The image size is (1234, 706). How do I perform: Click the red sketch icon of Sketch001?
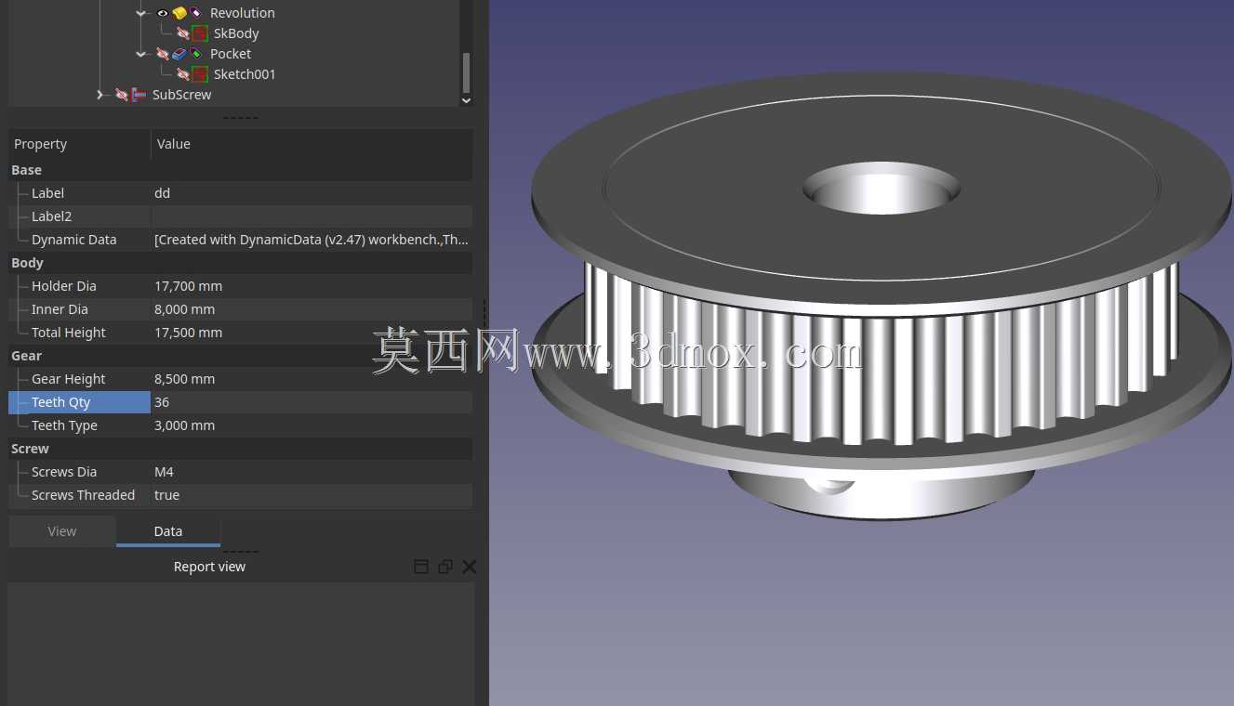[x=199, y=74]
